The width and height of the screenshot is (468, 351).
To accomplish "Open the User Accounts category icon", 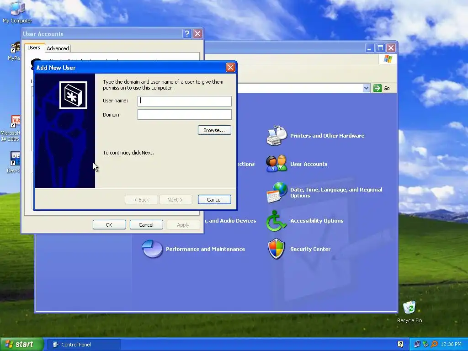I will point(277,164).
